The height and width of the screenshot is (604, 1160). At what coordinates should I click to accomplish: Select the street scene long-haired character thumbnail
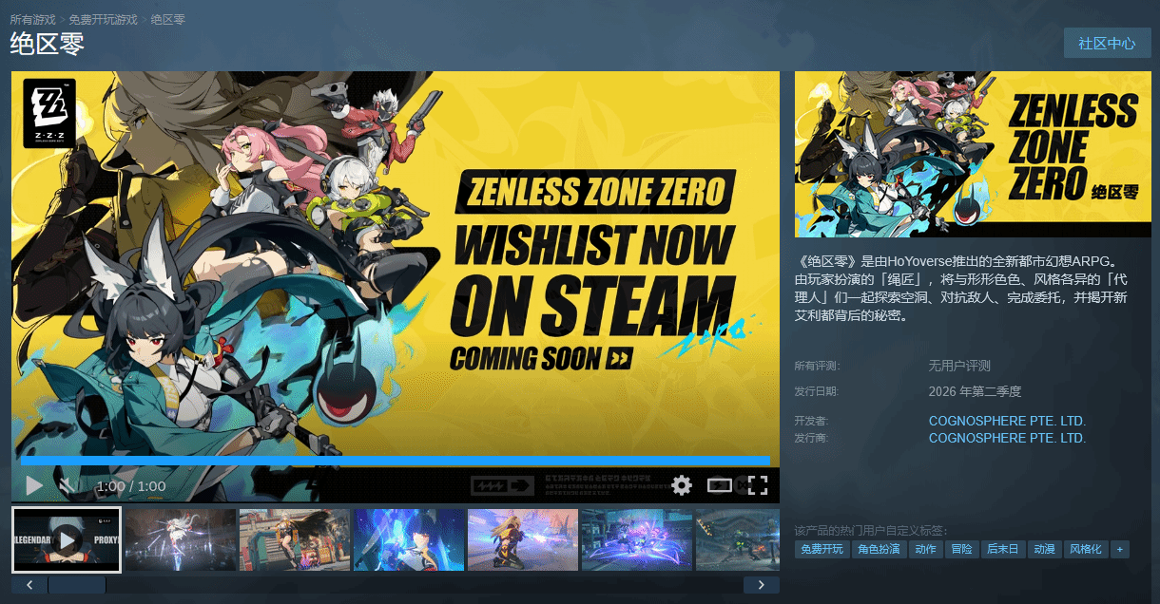coord(295,539)
